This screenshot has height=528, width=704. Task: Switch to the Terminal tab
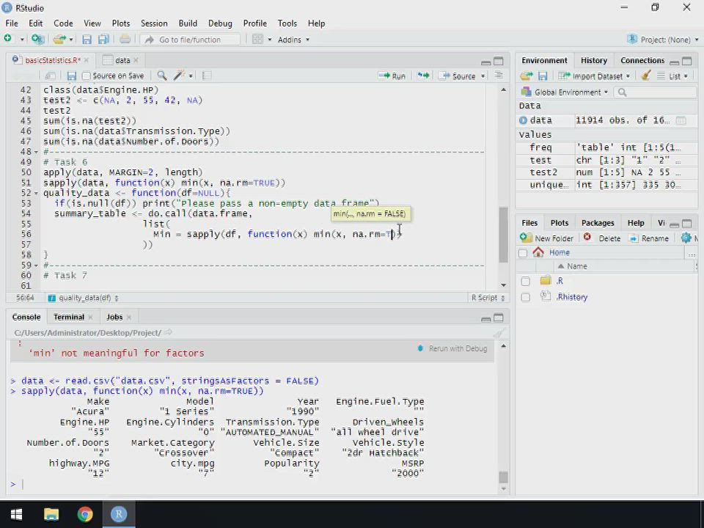tap(69, 317)
